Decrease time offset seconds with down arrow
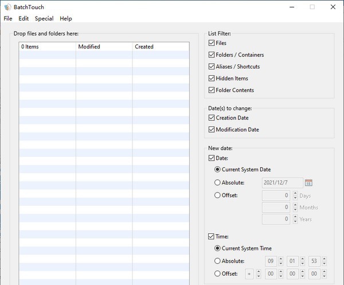Viewport: 344px width, 285px height. pyautogui.click(x=325, y=276)
